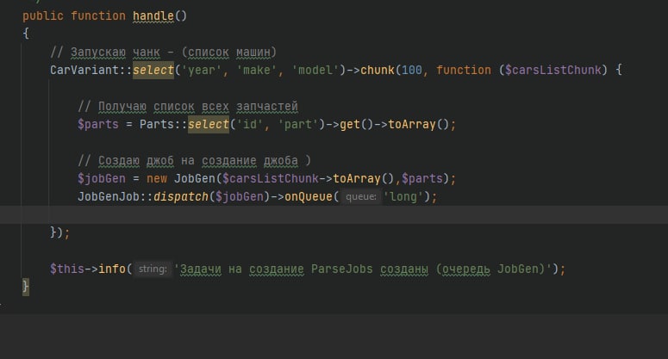This screenshot has width=668, height=359.
Task: Click the handle function name
Action: (x=153, y=16)
